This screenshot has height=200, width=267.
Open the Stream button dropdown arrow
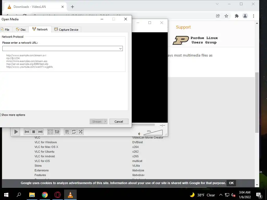[106, 122]
